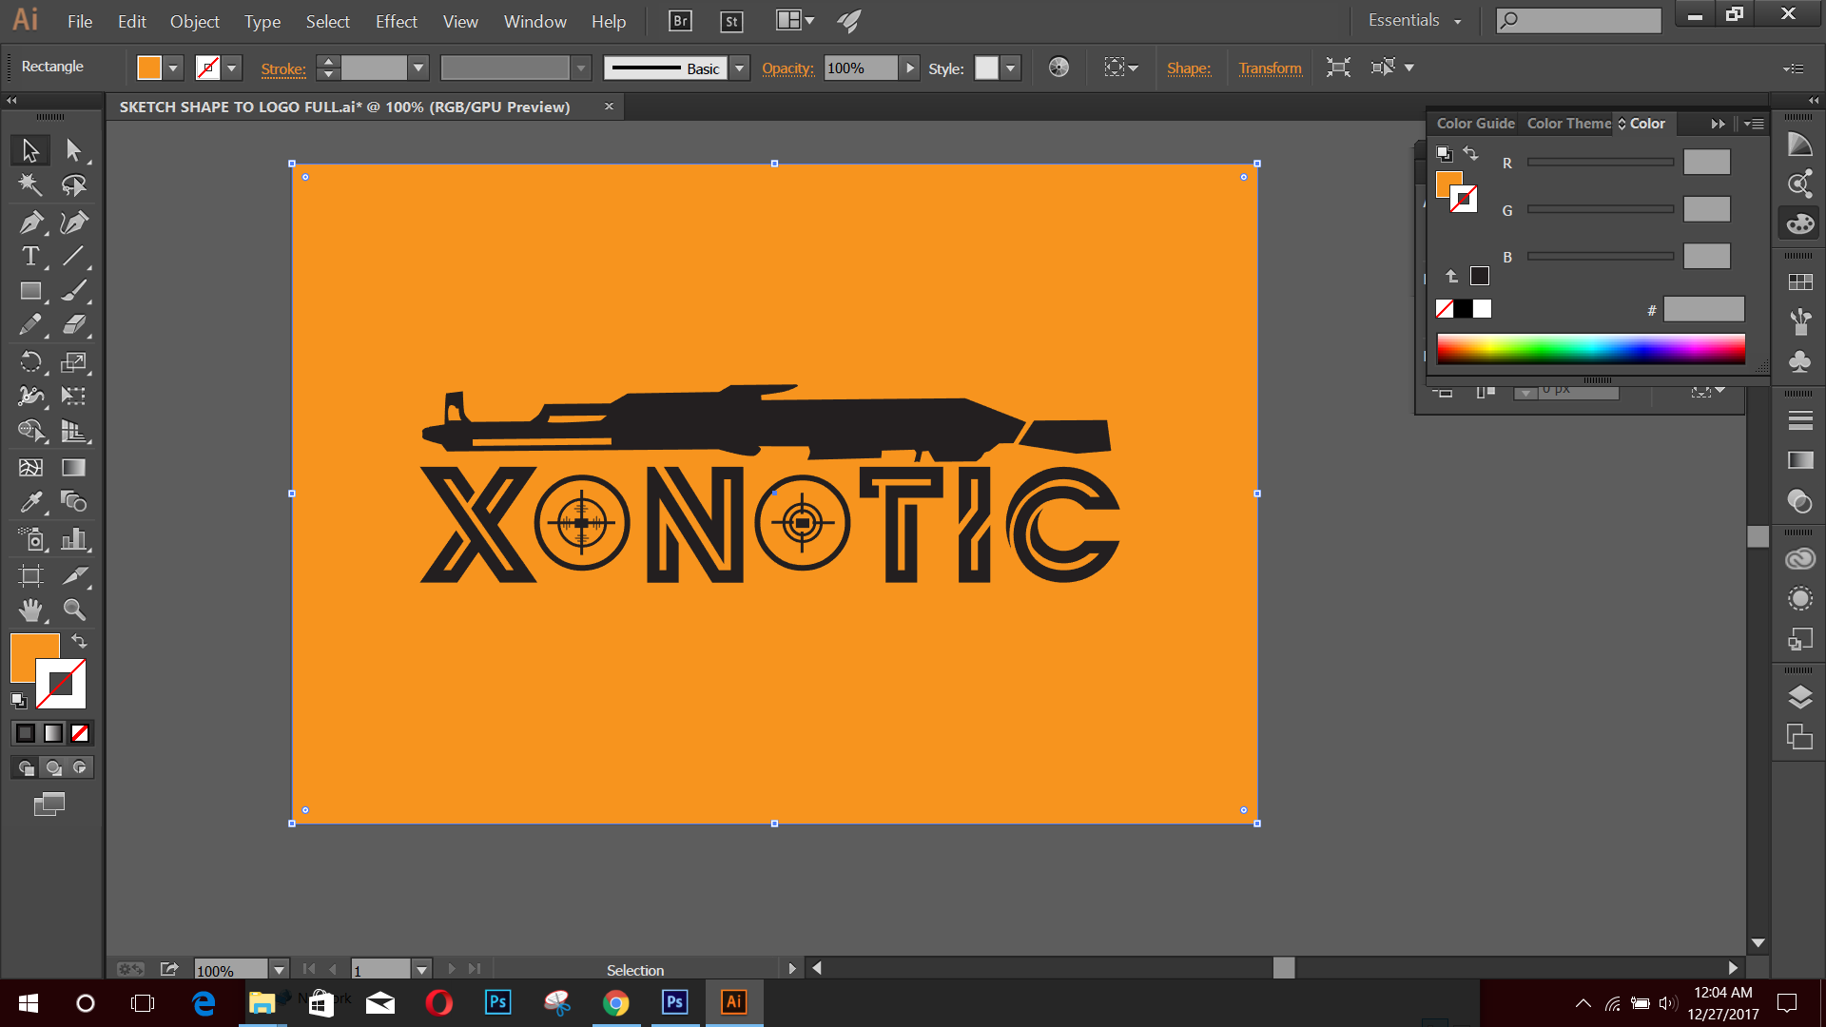Viewport: 1826px width, 1027px height.
Task: Switch to Draw Inside mode
Action: (x=81, y=767)
